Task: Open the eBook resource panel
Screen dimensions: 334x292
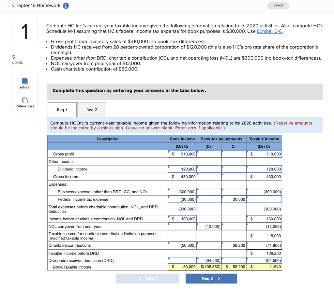Action: click(x=25, y=83)
